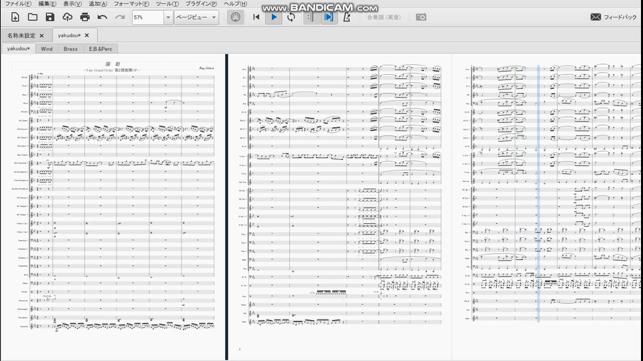Activate the image capture camera icon
Screen dimensions: 643x361
[421, 17]
